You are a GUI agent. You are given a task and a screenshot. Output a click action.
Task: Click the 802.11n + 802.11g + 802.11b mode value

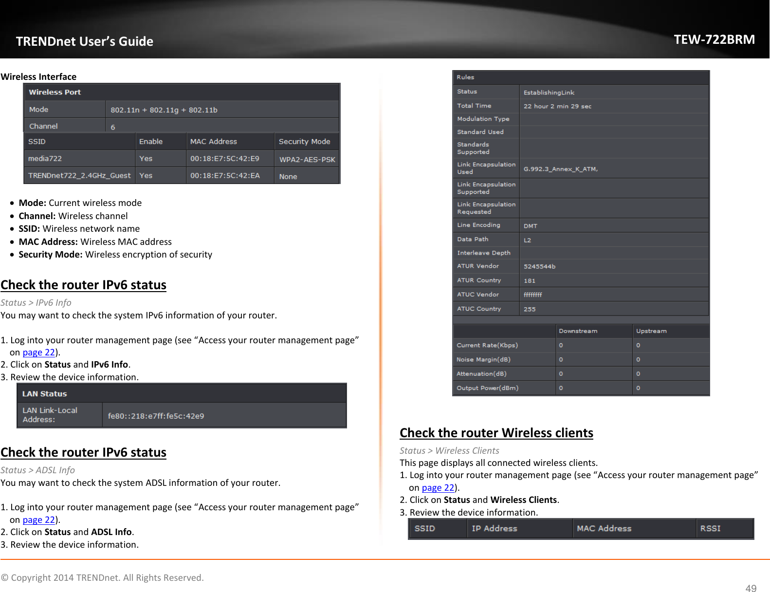coord(164,110)
